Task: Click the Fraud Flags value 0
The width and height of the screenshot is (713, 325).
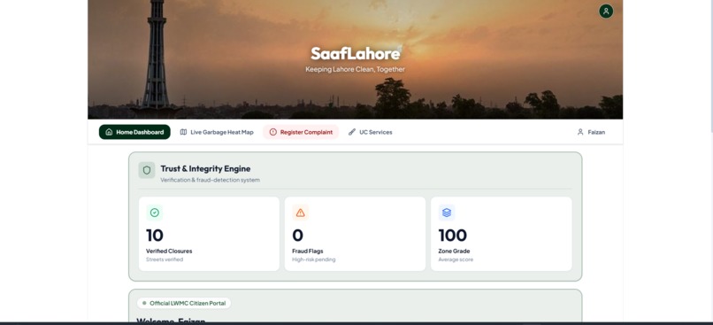Action: tap(297, 236)
